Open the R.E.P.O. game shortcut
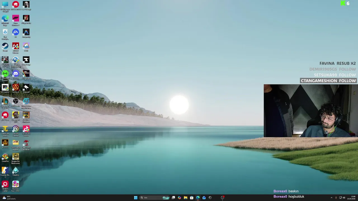Screen dimensions: 358x201 pos(5,143)
